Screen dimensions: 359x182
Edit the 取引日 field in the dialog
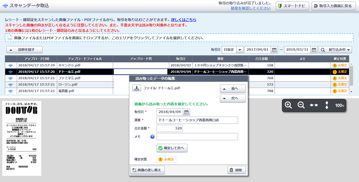[170, 112]
